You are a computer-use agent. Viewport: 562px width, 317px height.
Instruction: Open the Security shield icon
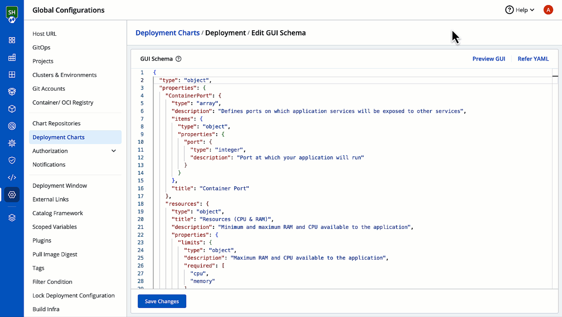[x=12, y=160]
